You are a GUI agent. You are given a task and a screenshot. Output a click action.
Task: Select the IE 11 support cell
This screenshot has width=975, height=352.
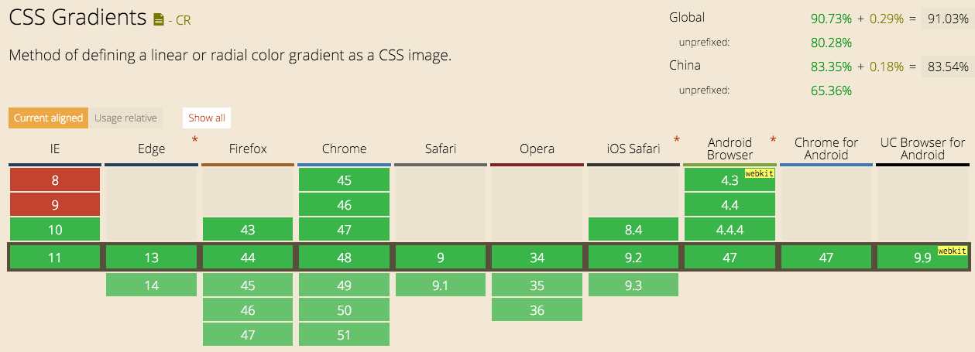point(54,258)
